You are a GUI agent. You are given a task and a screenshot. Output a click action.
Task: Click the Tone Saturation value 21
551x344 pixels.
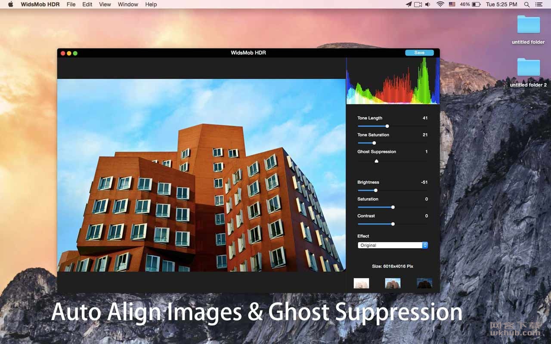point(425,135)
